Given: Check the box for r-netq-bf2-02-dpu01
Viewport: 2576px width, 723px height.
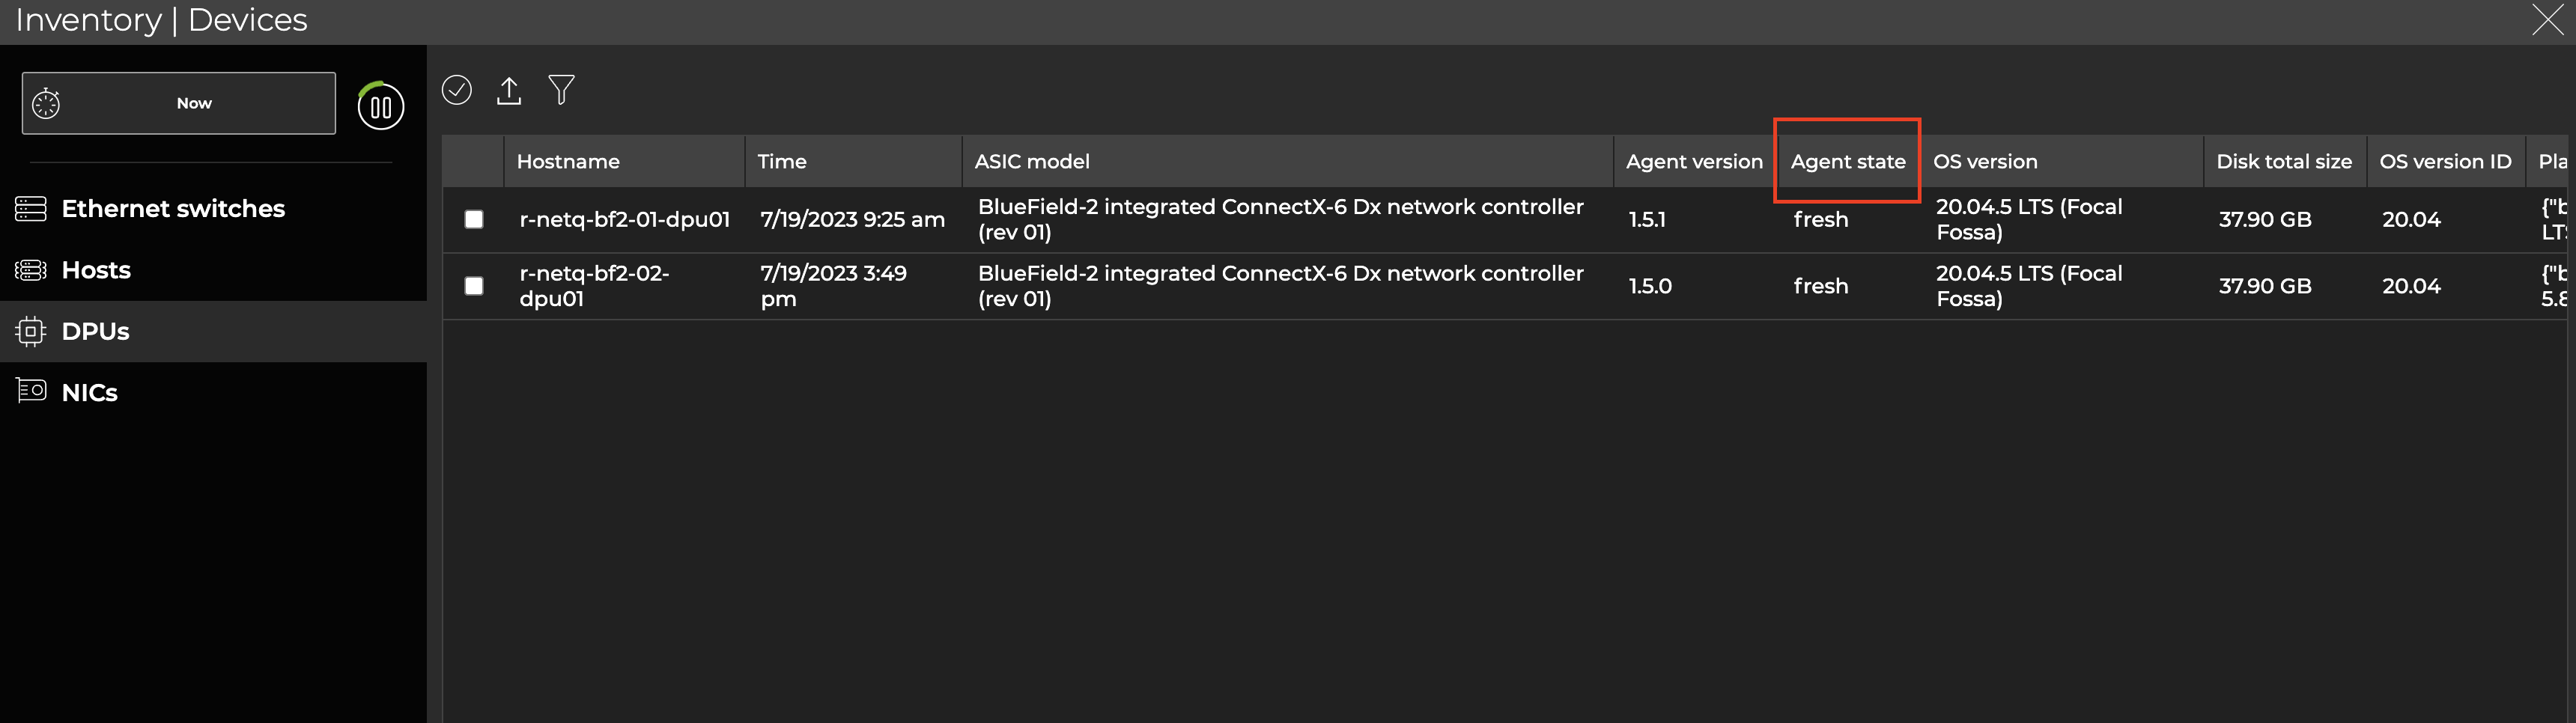Looking at the screenshot, I should coord(474,285).
